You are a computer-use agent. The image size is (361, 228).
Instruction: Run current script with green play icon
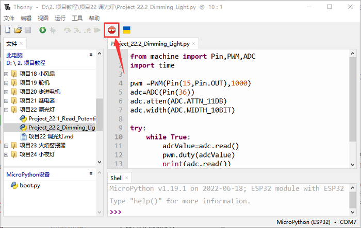42,31
